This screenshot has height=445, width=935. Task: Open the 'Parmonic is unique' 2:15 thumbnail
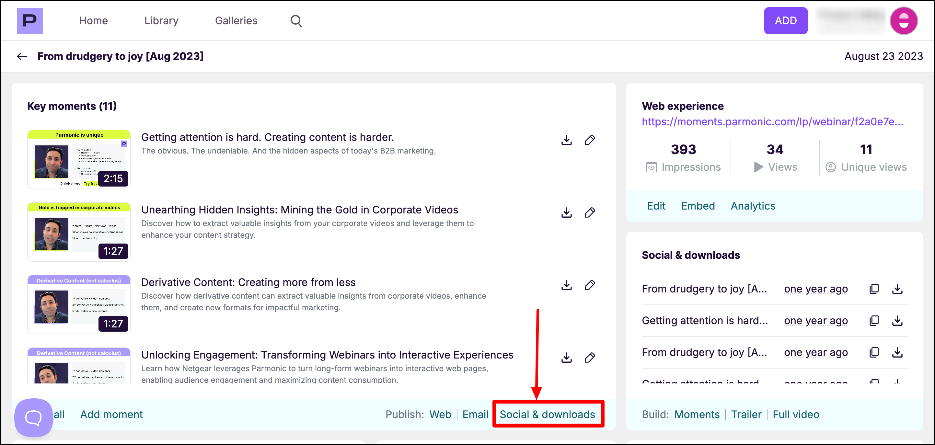point(79,159)
